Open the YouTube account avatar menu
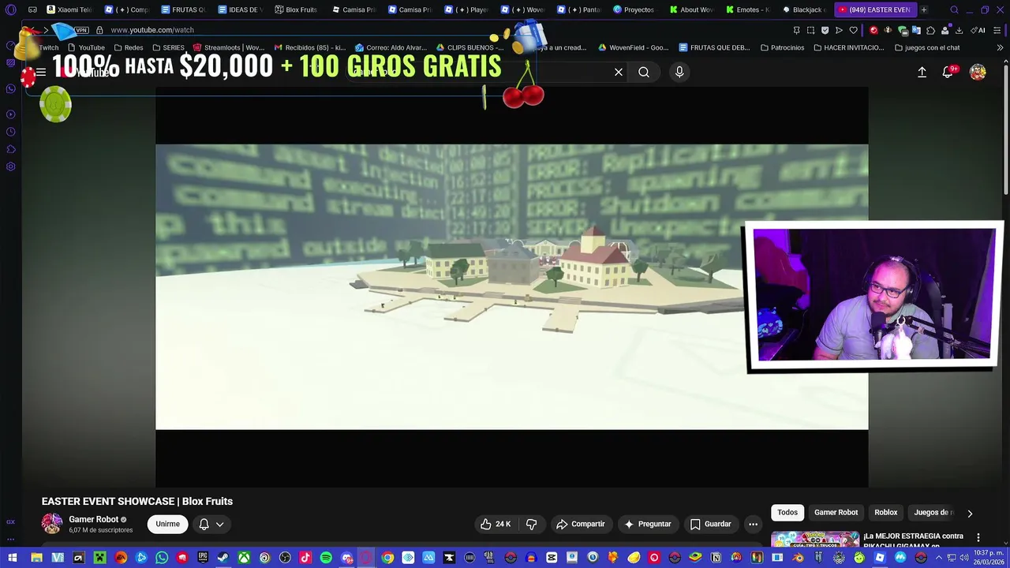 pos(978,72)
